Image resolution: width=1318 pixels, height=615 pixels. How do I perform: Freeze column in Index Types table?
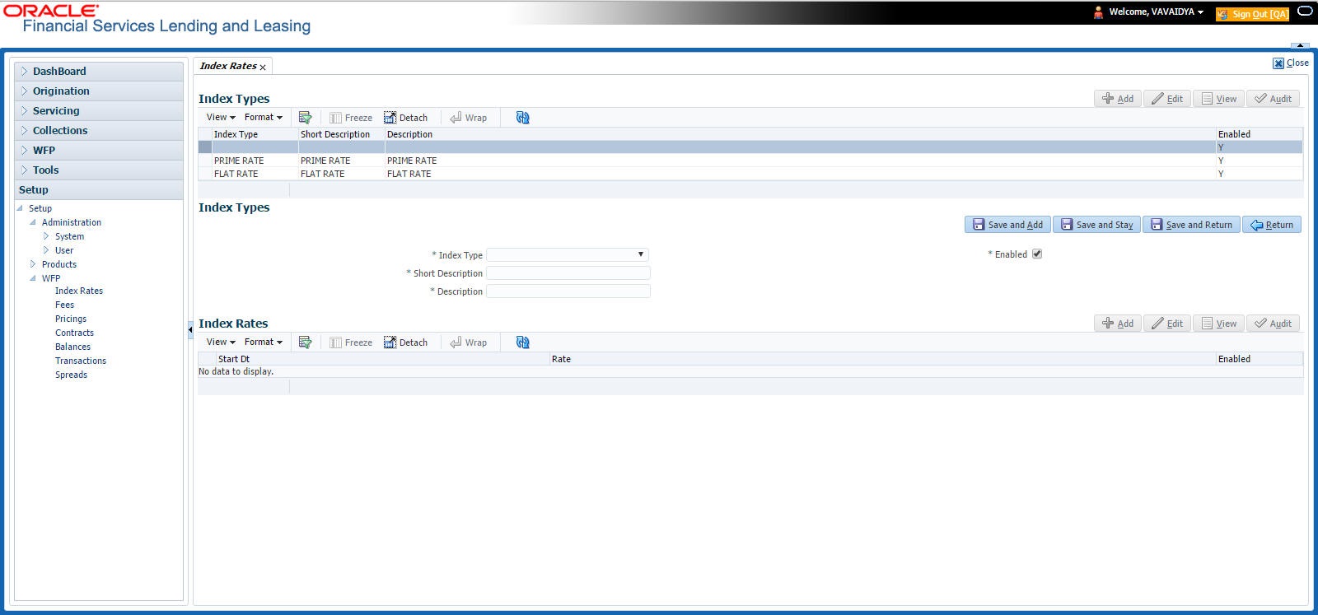click(351, 118)
